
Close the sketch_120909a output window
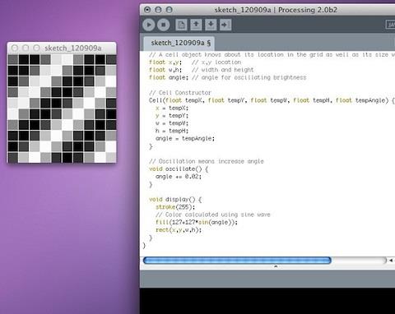(x=15, y=48)
